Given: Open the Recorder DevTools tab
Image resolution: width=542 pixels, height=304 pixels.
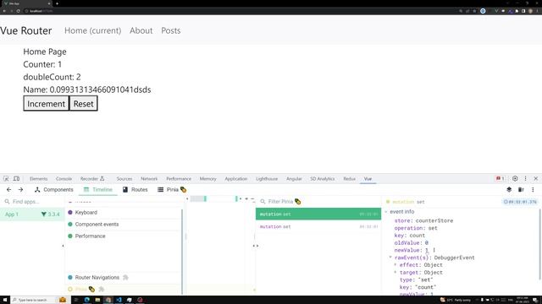Looking at the screenshot, I should click(92, 178).
